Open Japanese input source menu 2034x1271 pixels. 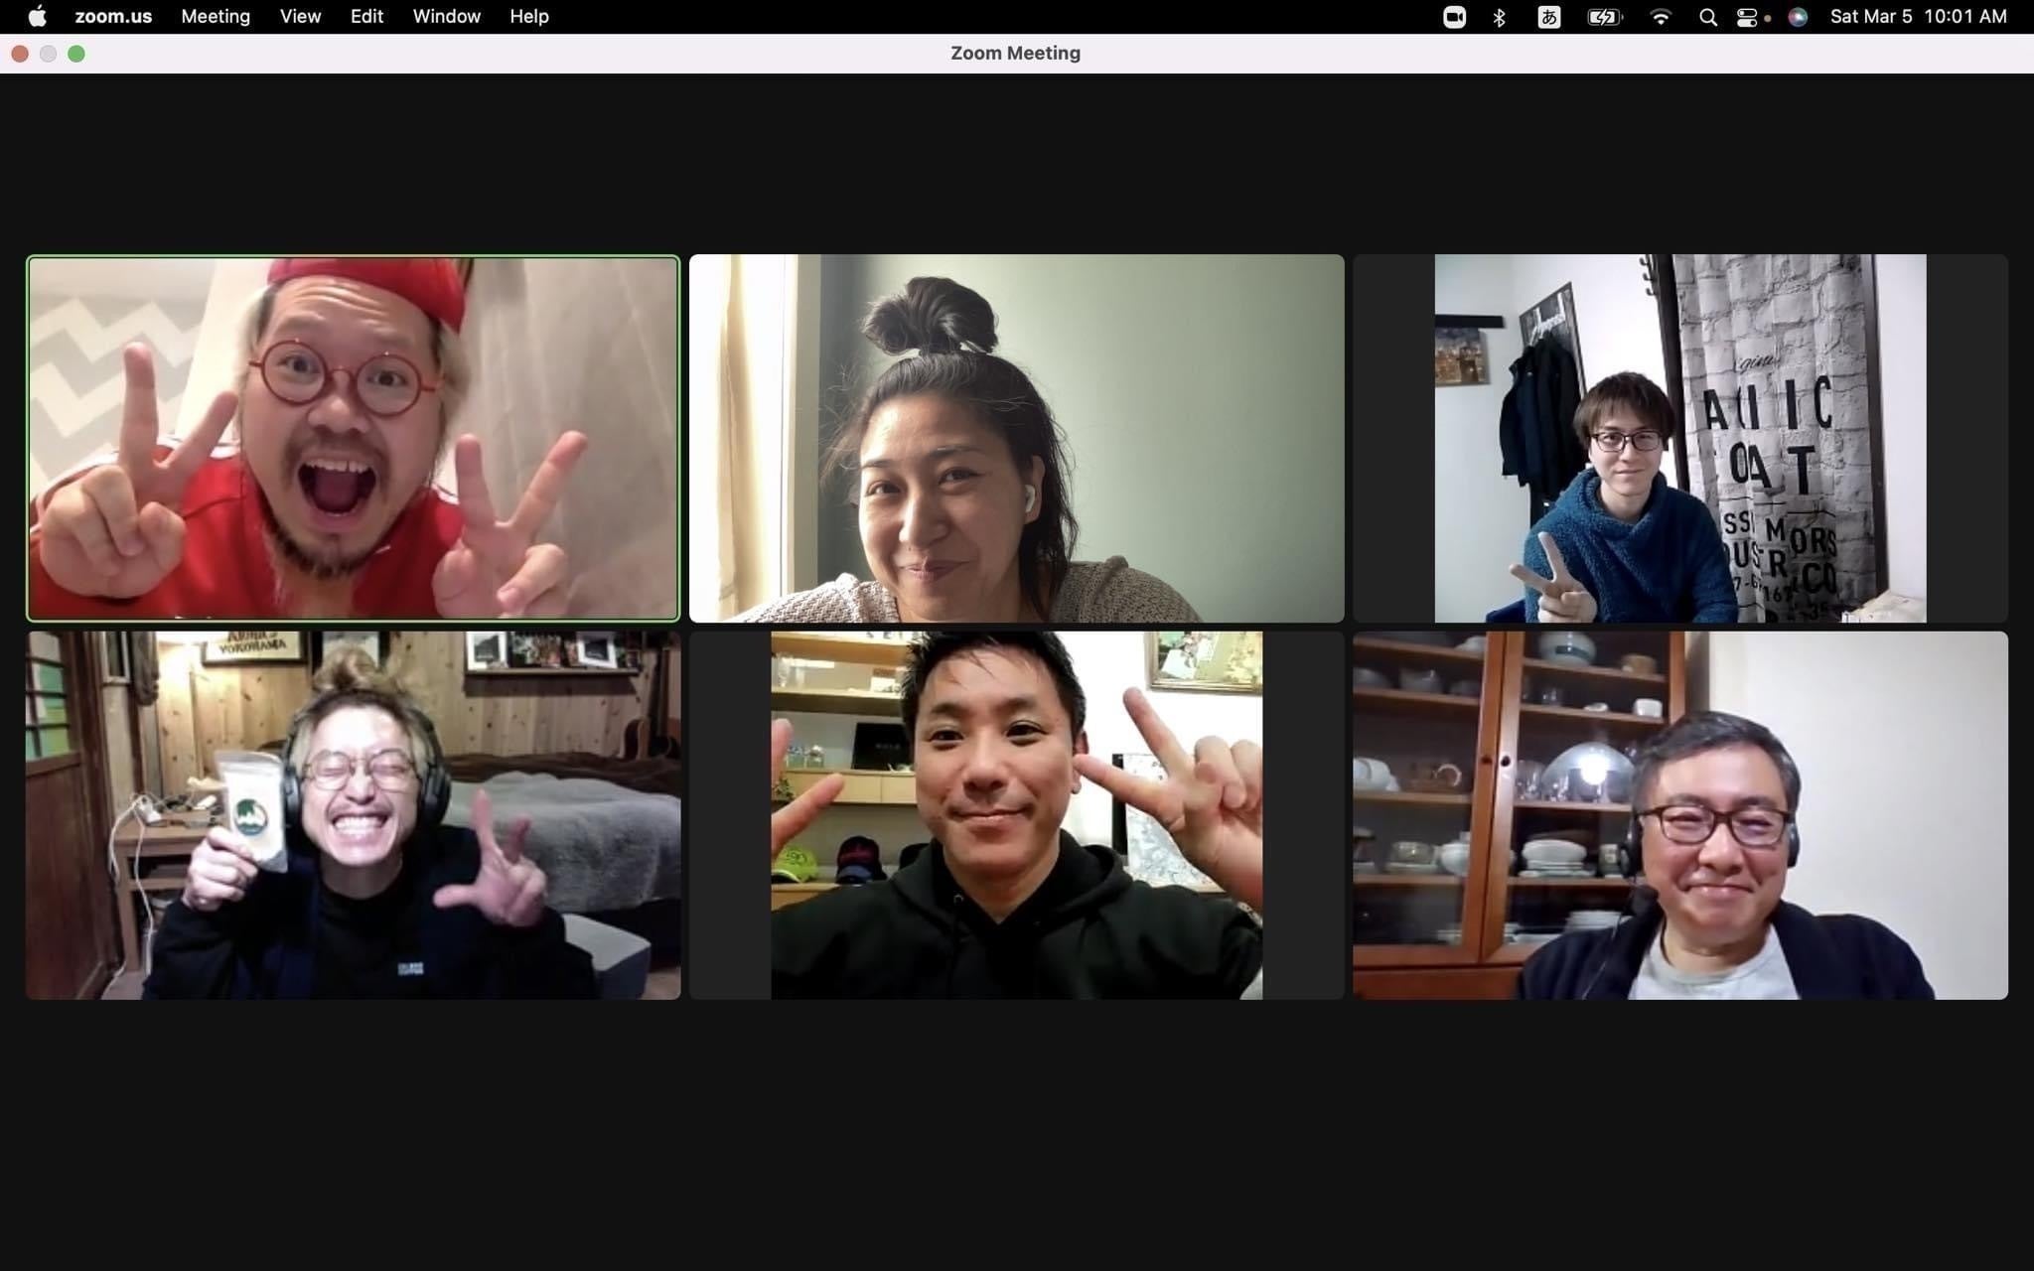1548,17
